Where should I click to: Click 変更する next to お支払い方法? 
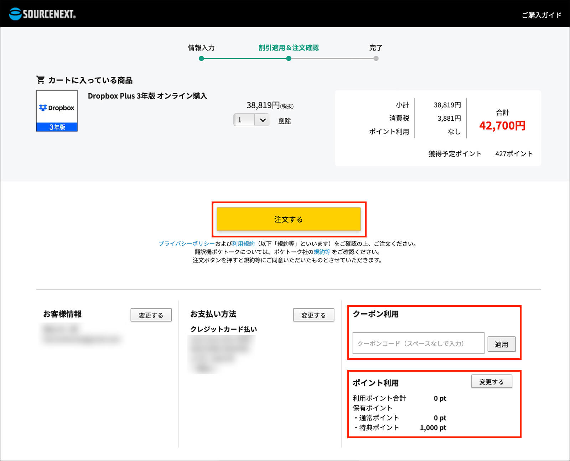(313, 315)
